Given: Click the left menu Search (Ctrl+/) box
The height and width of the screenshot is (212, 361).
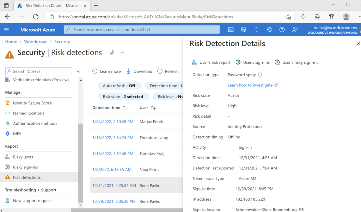Looking at the screenshot, I should pos(39,71).
